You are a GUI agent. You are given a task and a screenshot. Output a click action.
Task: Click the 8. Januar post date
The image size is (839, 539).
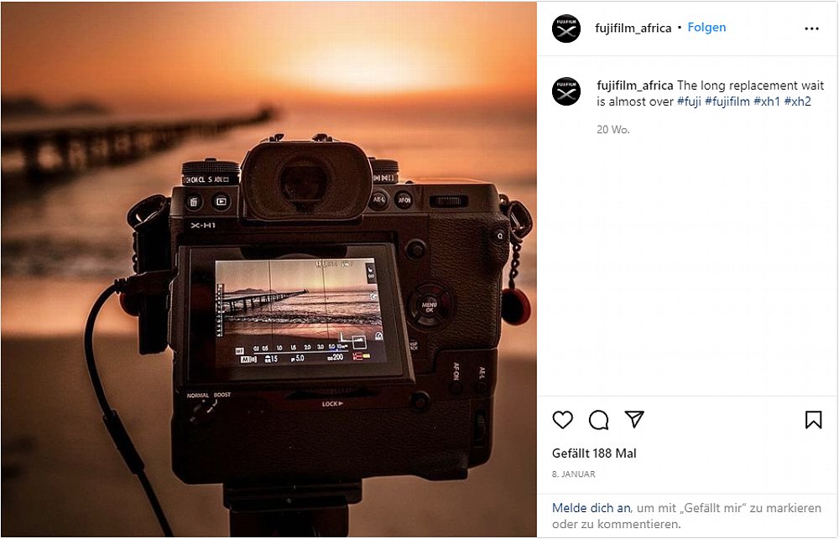pos(574,474)
